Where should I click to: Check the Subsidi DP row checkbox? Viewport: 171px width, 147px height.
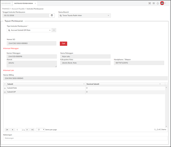coord(5,92)
